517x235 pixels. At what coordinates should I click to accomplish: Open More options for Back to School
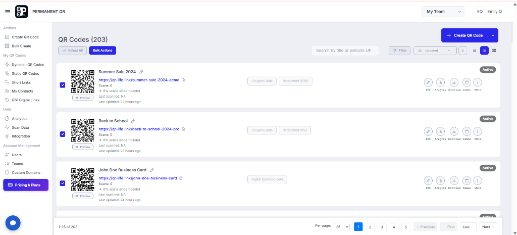click(x=478, y=131)
